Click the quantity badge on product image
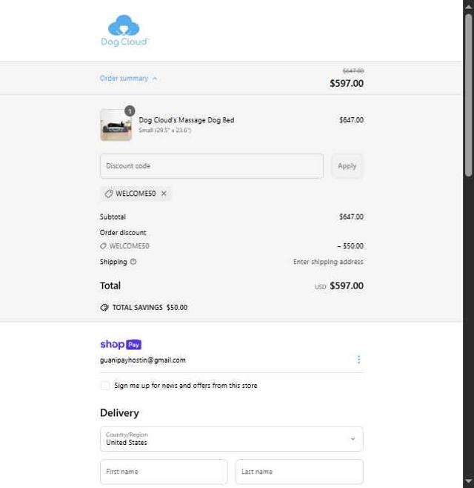474x488 pixels. click(130, 111)
